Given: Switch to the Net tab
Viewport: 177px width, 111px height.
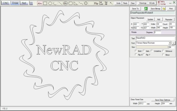Looking at the screenshot, I should point(24,3).
